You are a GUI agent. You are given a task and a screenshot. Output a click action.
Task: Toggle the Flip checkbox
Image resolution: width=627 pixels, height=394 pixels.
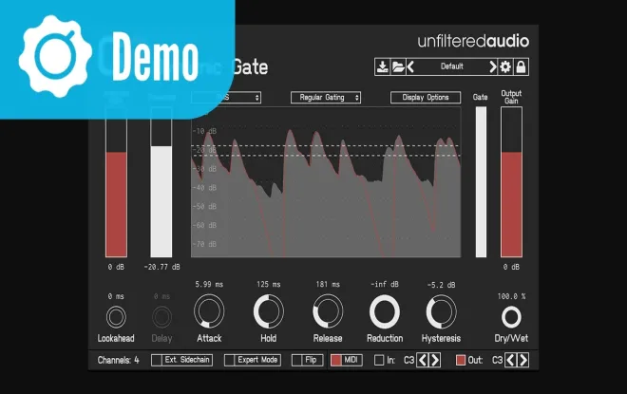coord(296,360)
